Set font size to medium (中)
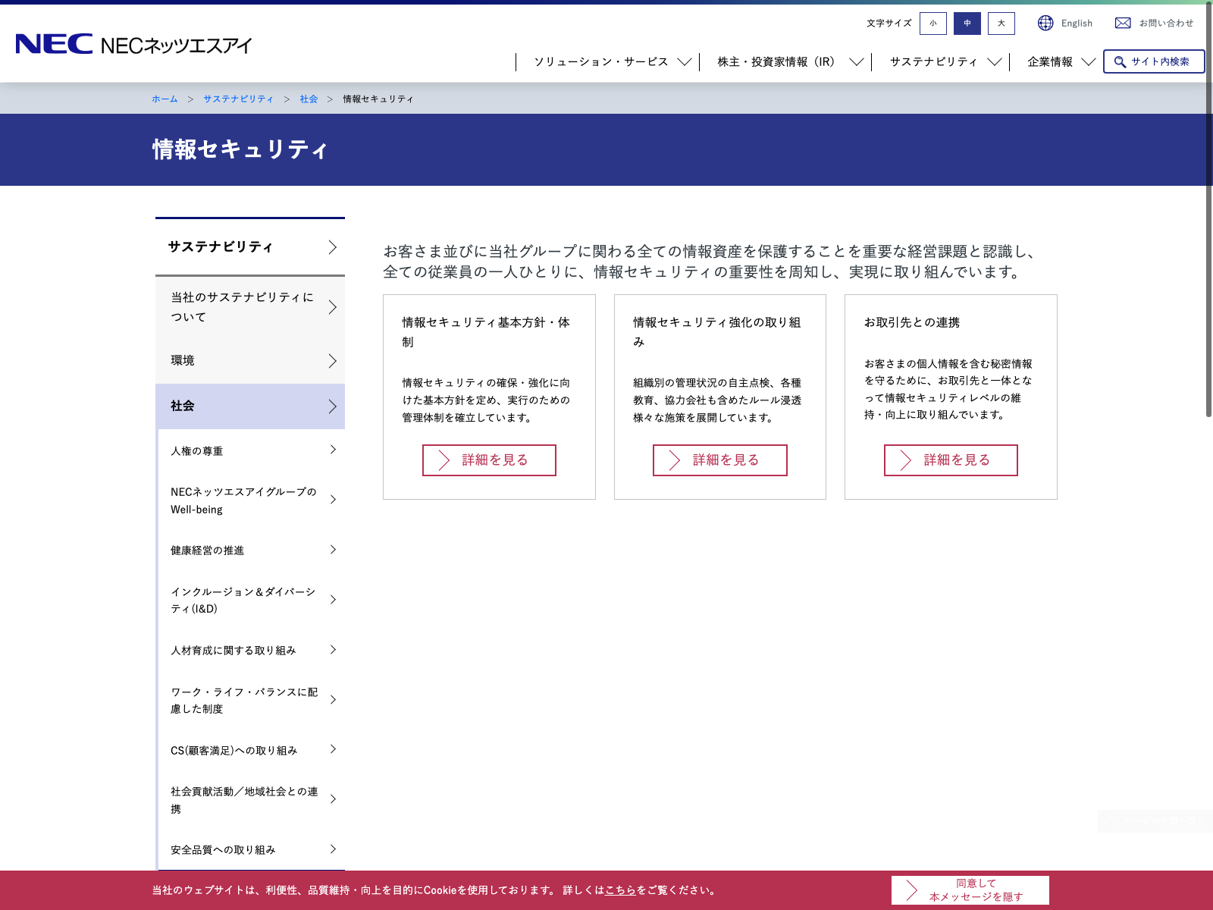This screenshot has height=910, width=1213. point(967,24)
